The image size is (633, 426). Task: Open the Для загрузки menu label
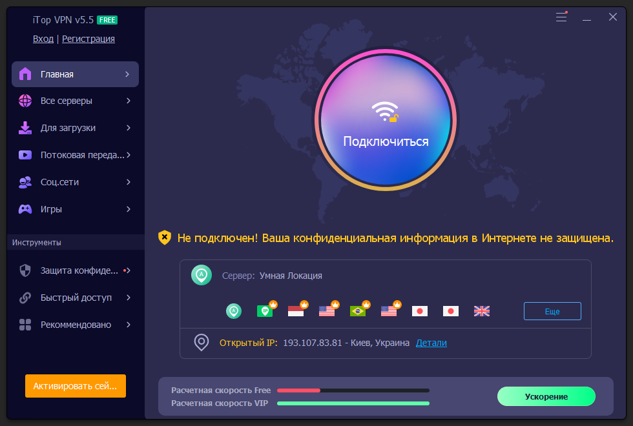(68, 128)
